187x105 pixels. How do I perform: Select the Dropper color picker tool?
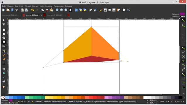pos(4,77)
